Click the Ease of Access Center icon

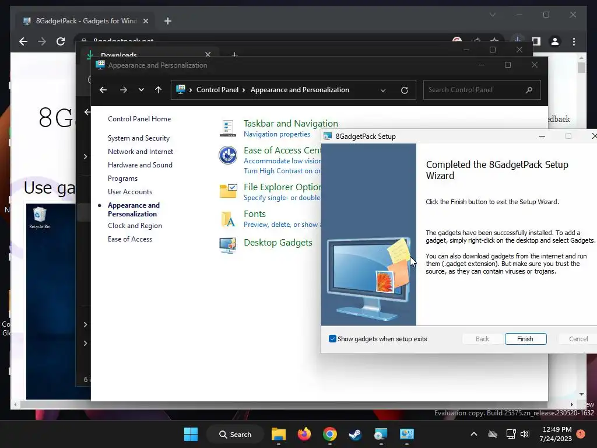(228, 155)
